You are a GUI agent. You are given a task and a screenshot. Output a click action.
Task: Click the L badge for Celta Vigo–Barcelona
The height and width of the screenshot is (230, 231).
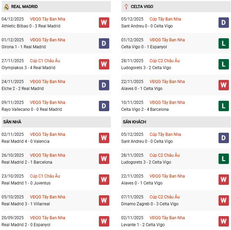click(x=223, y=106)
